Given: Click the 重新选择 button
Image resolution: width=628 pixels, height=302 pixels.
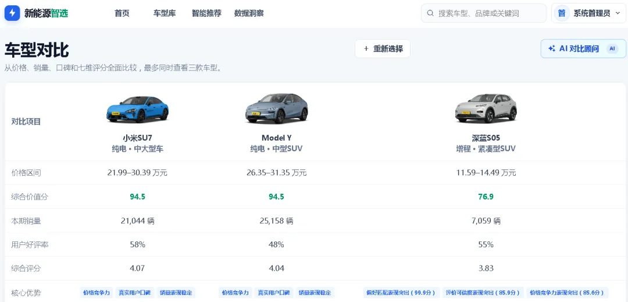Looking at the screenshot, I should point(383,48).
